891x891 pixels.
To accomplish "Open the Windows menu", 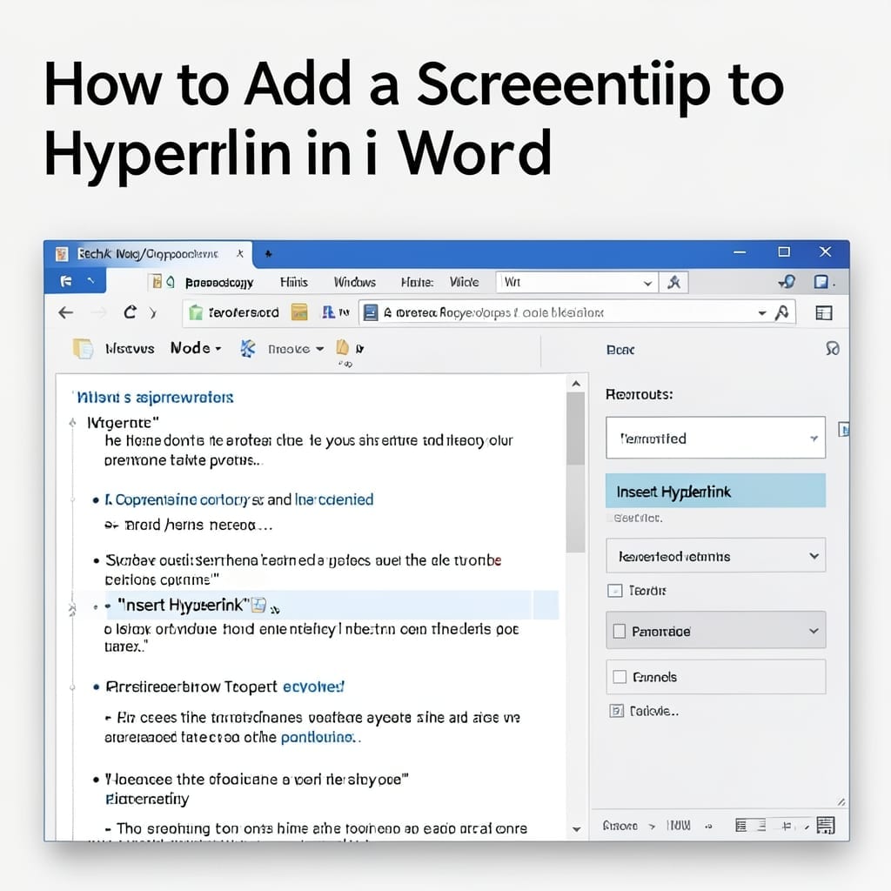I will (355, 282).
